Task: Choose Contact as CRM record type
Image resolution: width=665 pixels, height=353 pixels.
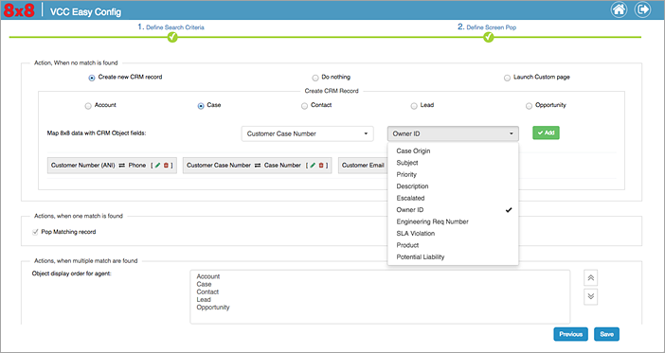Action: [x=304, y=106]
